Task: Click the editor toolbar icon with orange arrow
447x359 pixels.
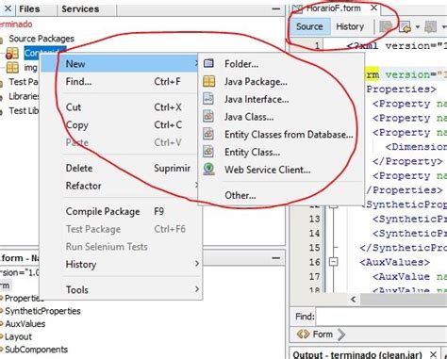Action: click(x=405, y=27)
